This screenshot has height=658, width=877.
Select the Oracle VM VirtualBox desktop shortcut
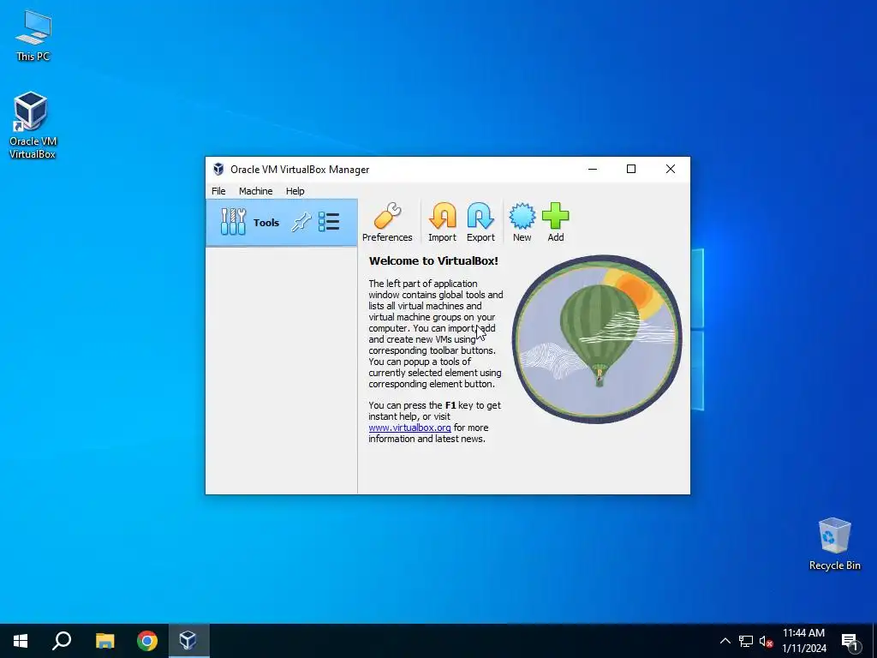33,125
